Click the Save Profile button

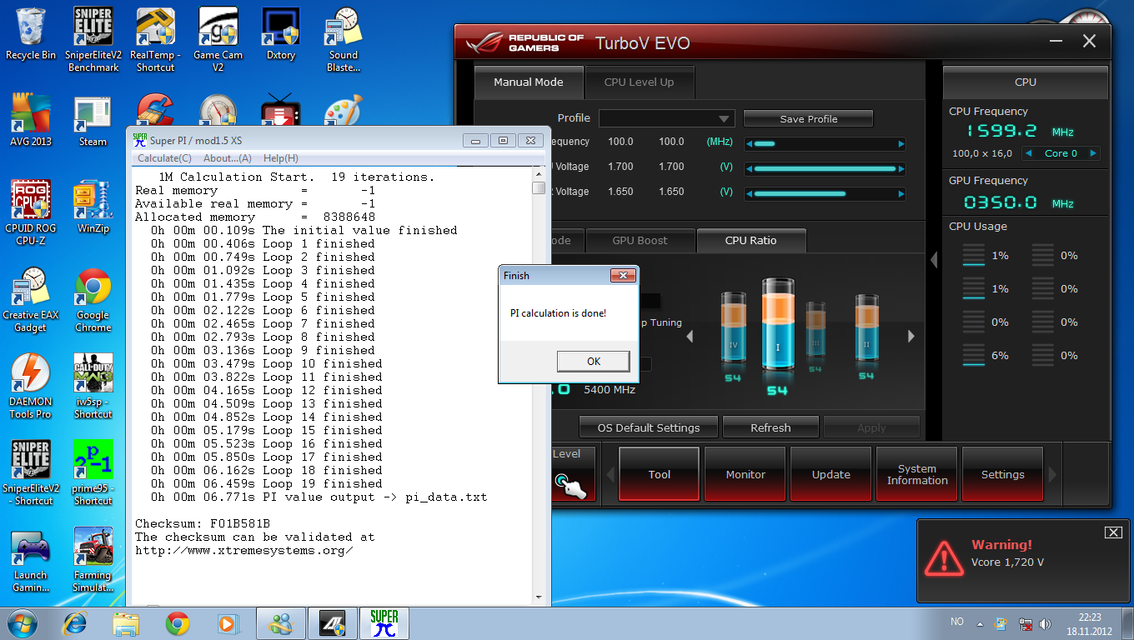pos(808,119)
